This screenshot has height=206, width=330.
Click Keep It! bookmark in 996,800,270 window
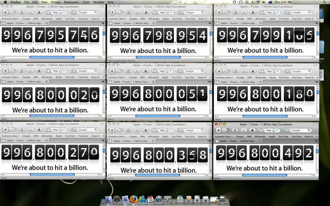pyautogui.click(x=95, y=136)
